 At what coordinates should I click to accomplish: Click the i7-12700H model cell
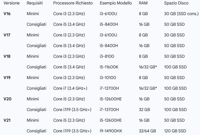(x=109, y=88)
